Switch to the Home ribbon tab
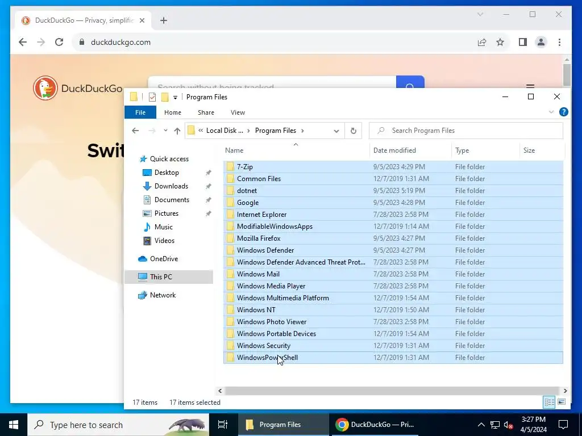 tap(173, 112)
